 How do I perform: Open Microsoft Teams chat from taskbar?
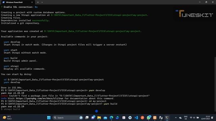click(93, 118)
